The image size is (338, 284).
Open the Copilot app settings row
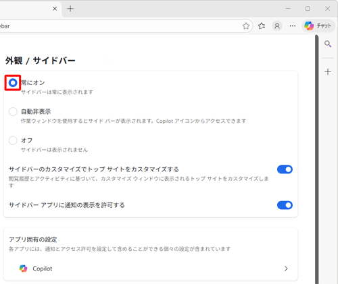[x=151, y=268]
